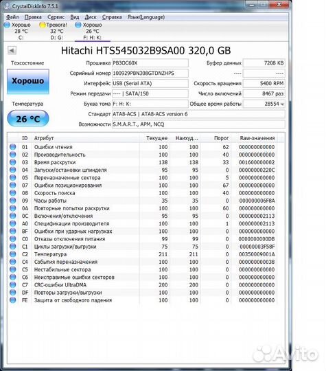Click the Интерфейс field USB (Serial ATA)
The height and width of the screenshot is (371, 326).
click(x=150, y=84)
